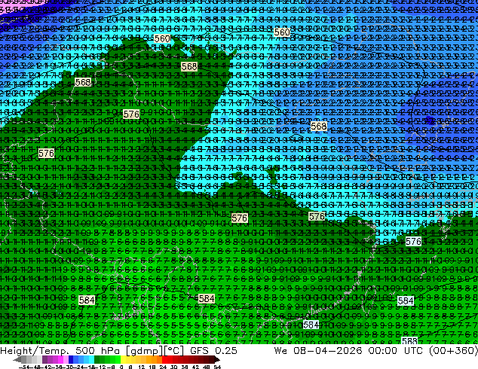The height and width of the screenshot is (369, 478).
Task: Click the yellow swatch above 0 in legend
Action: 123,359
